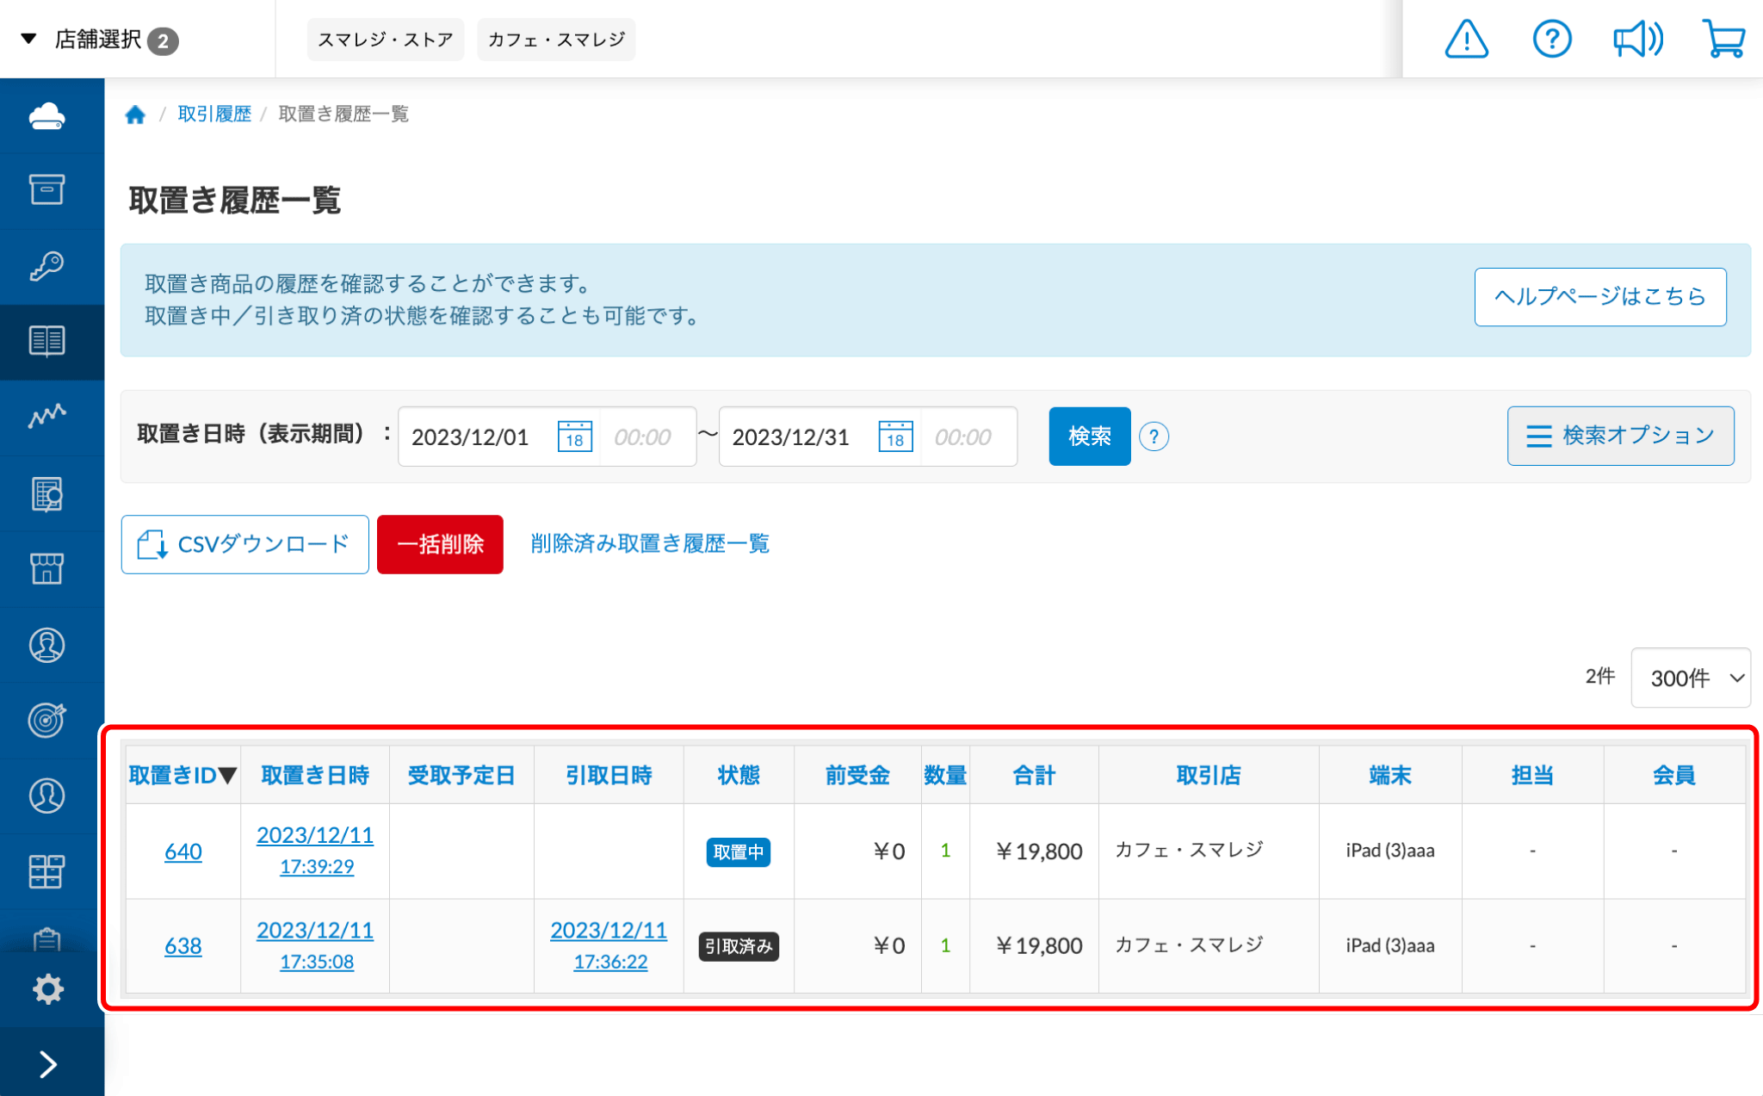The image size is (1763, 1096).
Task: Open the store front sidebar icon
Action: click(x=47, y=569)
